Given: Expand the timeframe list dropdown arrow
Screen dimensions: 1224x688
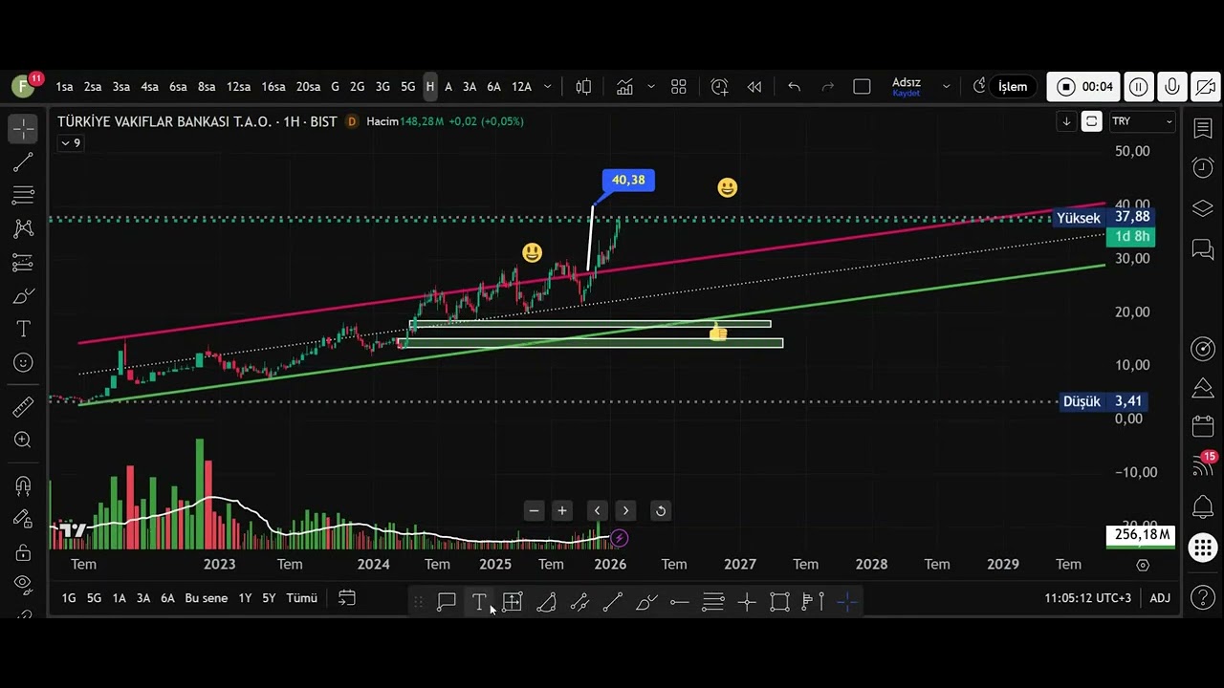Looking at the screenshot, I should point(548,87).
